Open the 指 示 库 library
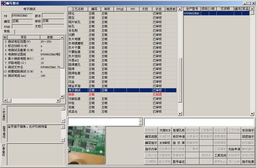 pyautogui.click(x=179, y=143)
